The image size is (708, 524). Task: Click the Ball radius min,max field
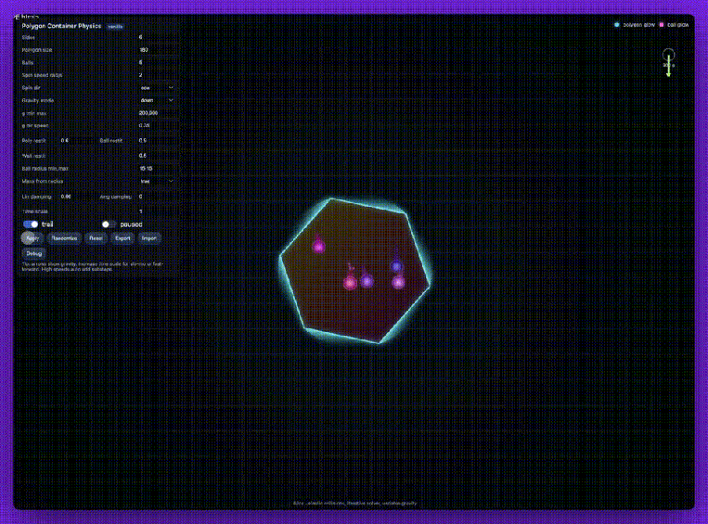(156, 169)
